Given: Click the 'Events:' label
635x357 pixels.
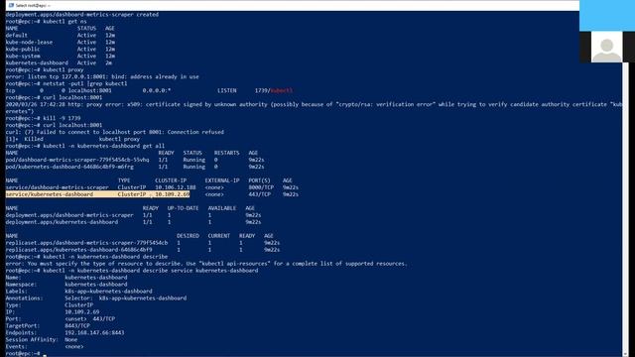Looking at the screenshot, I should tap(17, 346).
